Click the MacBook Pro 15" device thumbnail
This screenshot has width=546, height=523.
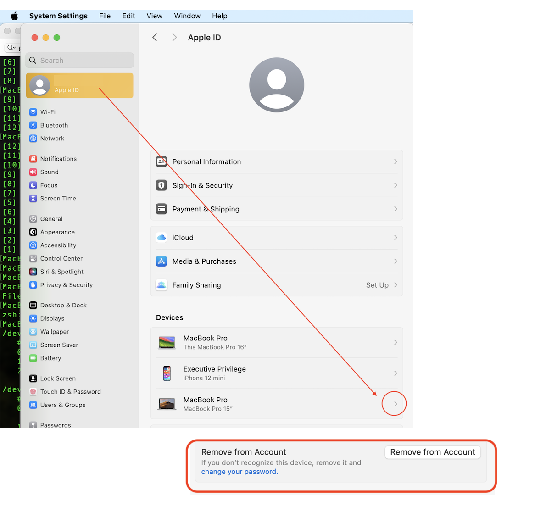pos(167,404)
